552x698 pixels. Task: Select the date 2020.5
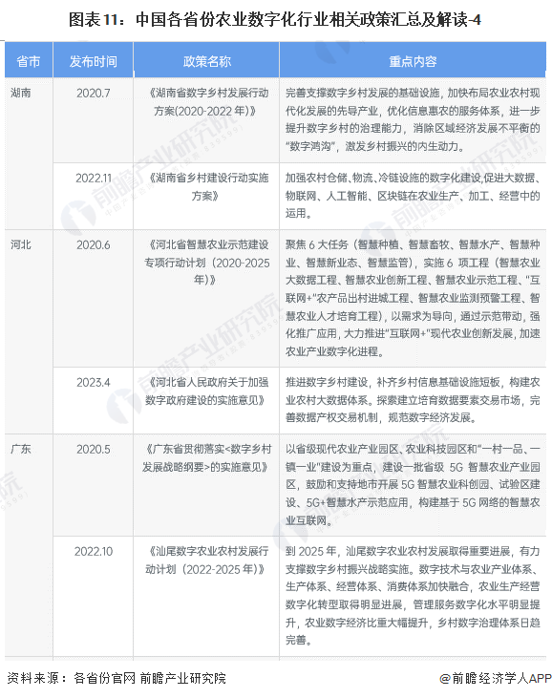coord(93,449)
